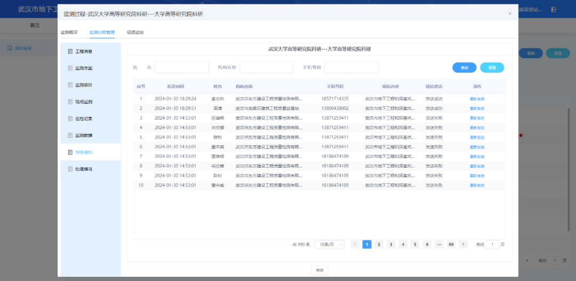Click the blue 查询 button

point(464,68)
